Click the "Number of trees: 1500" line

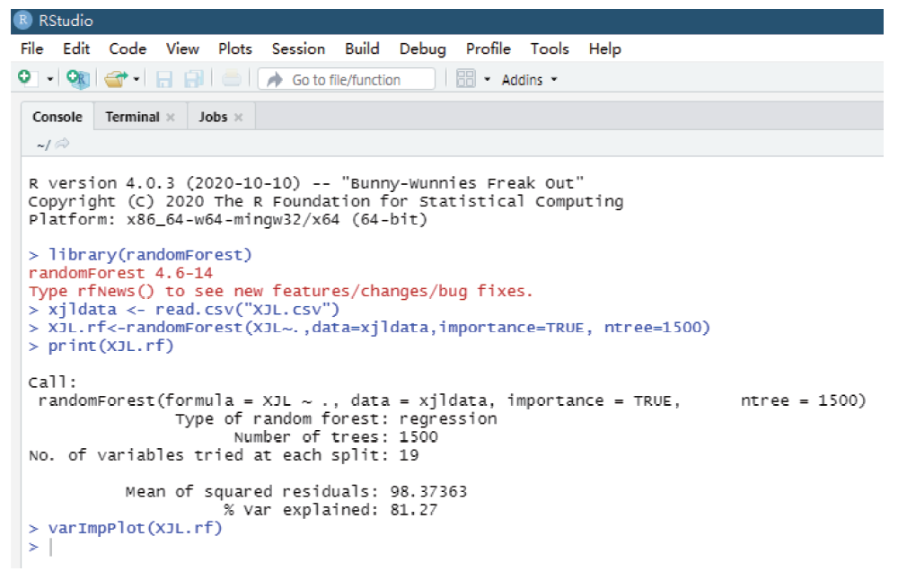(336, 437)
